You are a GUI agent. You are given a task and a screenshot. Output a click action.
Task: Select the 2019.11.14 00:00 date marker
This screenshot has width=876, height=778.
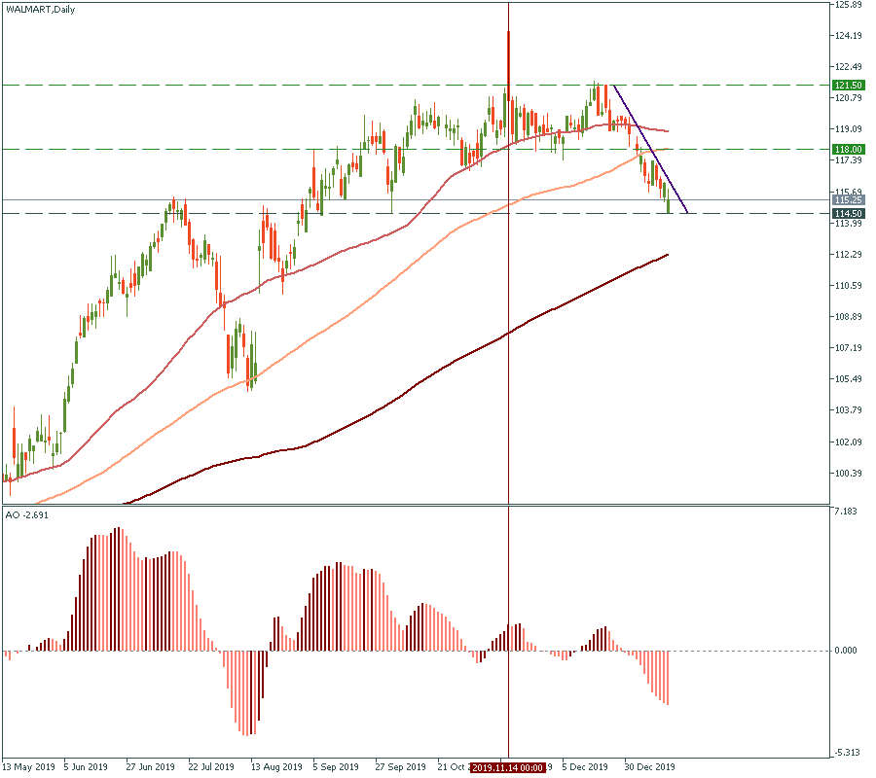(507, 767)
